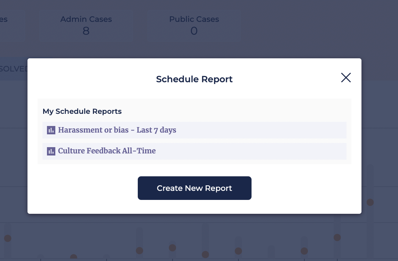This screenshot has width=398, height=261.
Task: Click the Admin Cases summary card
Action: pos(86,26)
